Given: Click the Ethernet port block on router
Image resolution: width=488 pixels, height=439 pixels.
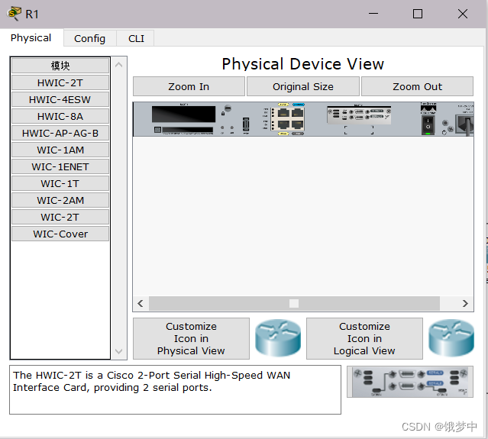Looking at the screenshot, I should coord(289,118).
